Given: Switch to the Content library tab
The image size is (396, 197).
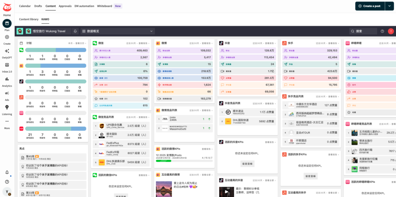Looking at the screenshot, I should pos(29,19).
